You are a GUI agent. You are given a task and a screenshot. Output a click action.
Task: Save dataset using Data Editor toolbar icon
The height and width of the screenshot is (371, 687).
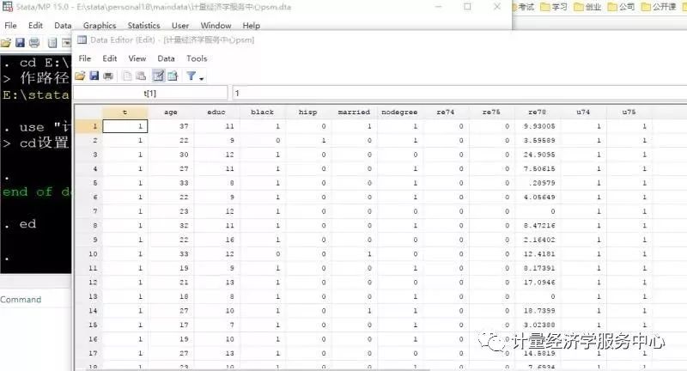point(94,76)
